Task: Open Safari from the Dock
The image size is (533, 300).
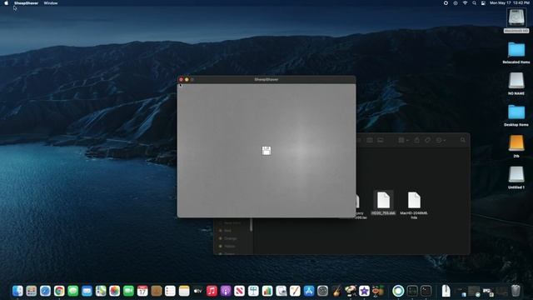Action: pos(45,291)
